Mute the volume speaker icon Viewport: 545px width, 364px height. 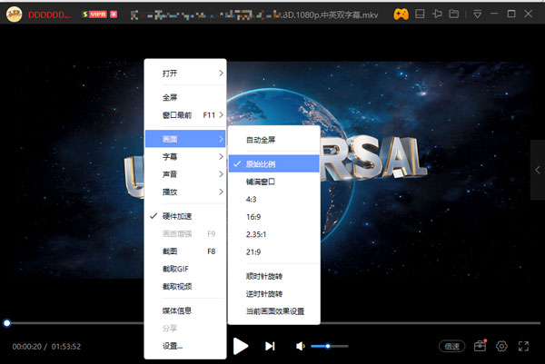(301, 346)
